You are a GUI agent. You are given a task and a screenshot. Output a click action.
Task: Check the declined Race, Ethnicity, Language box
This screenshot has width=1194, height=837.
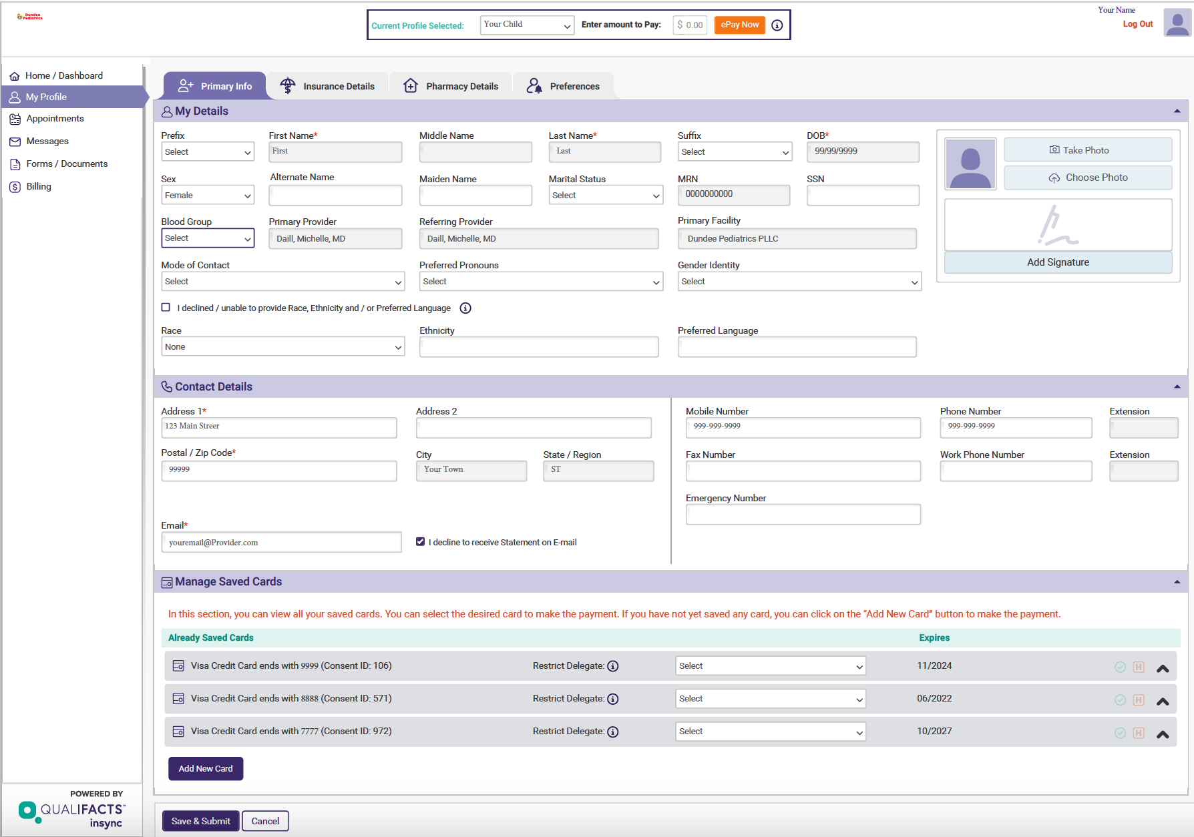[x=166, y=308]
